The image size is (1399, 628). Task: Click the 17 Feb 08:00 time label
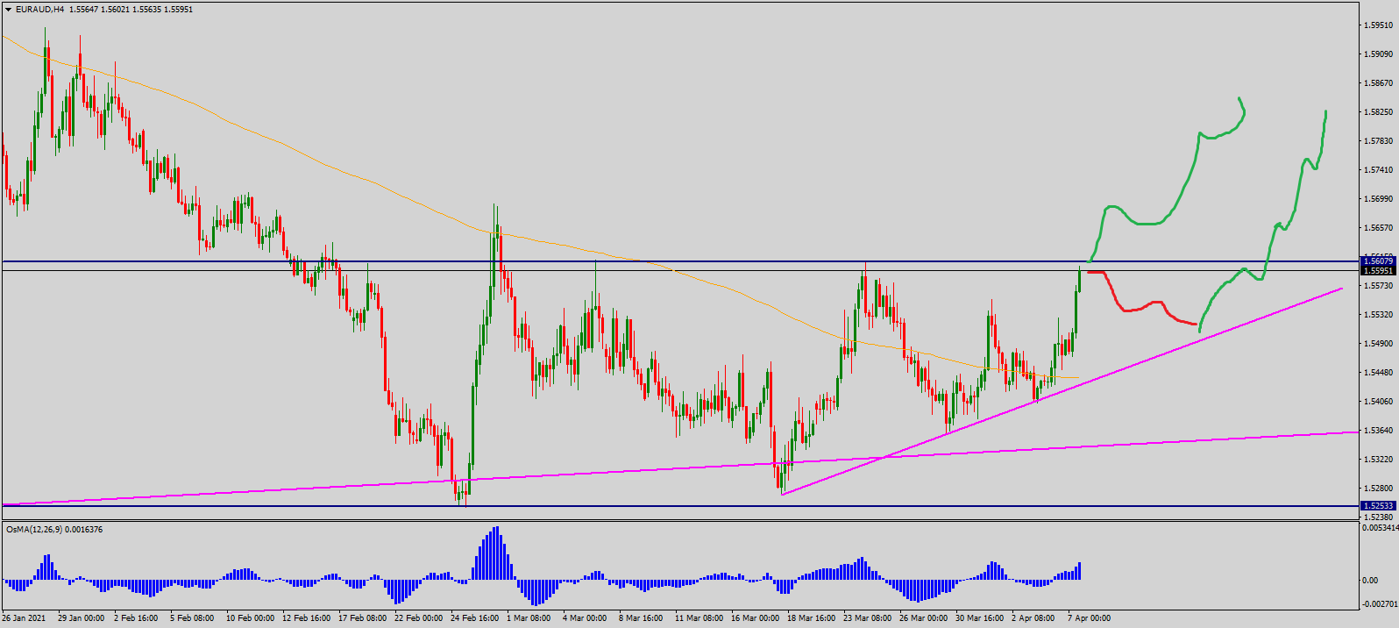pos(362,618)
